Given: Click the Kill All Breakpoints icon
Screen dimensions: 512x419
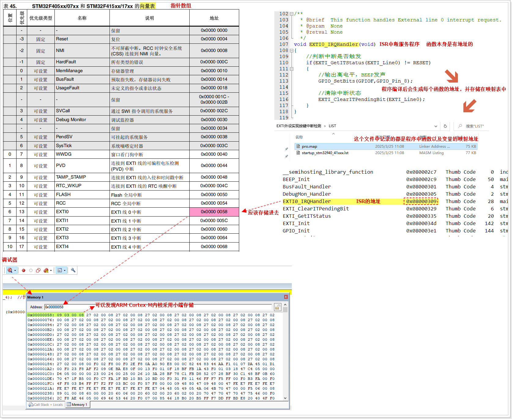Looking at the screenshot, I should tap(46, 270).
